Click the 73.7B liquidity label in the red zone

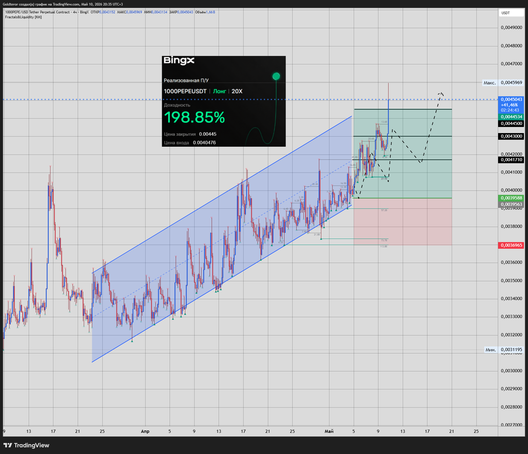click(x=384, y=240)
